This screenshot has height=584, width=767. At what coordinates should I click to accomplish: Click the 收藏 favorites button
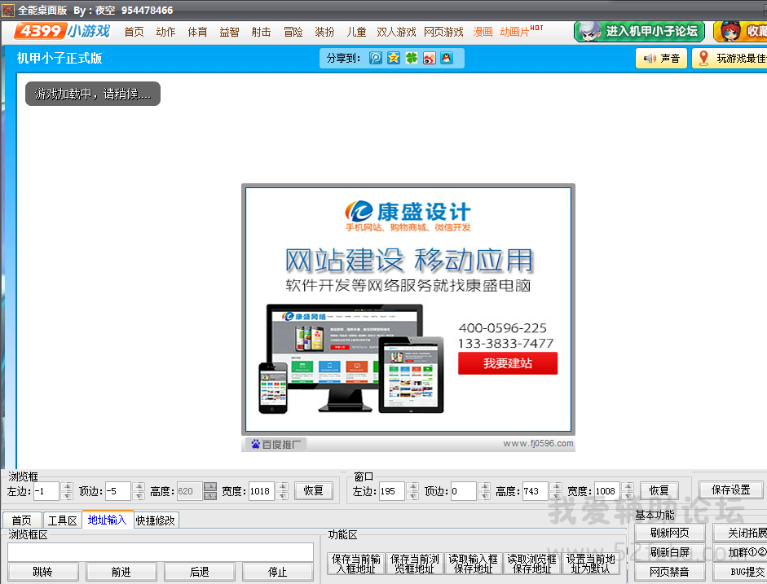point(740,32)
